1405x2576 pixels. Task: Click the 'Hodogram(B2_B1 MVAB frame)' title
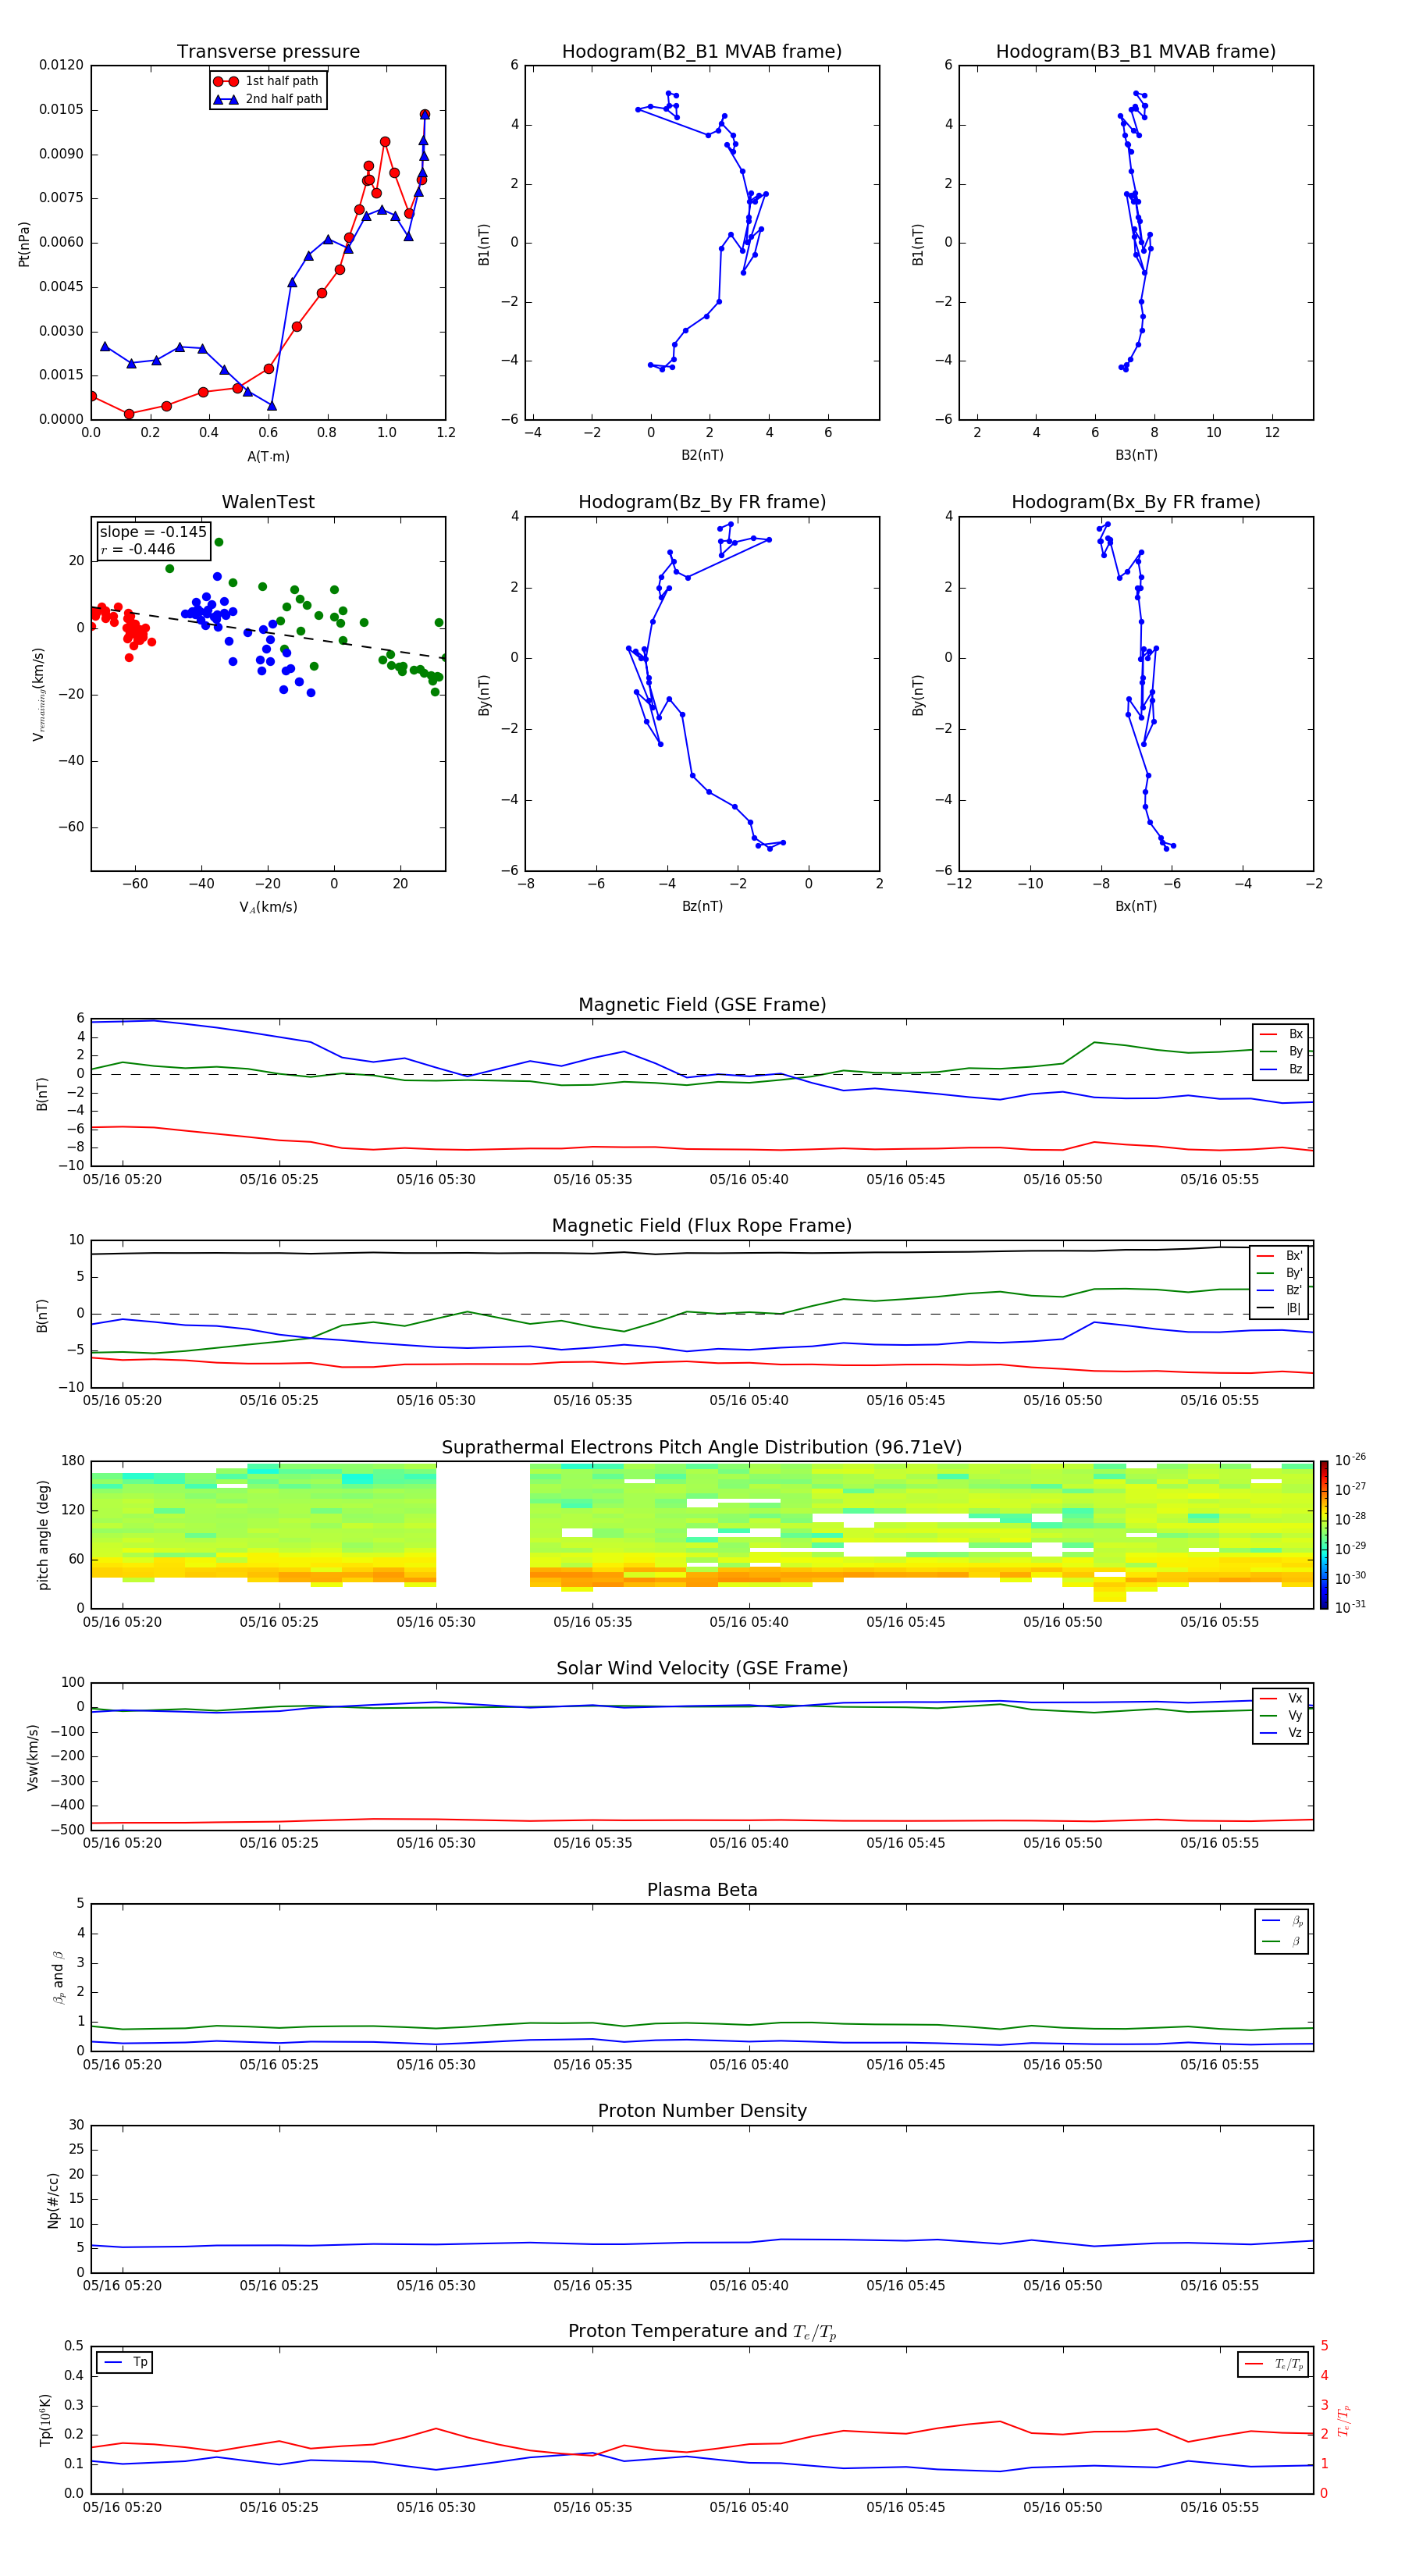coord(702,52)
